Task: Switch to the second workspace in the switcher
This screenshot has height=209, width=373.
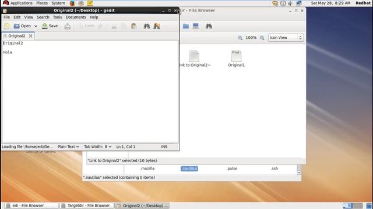Action: click(x=357, y=206)
